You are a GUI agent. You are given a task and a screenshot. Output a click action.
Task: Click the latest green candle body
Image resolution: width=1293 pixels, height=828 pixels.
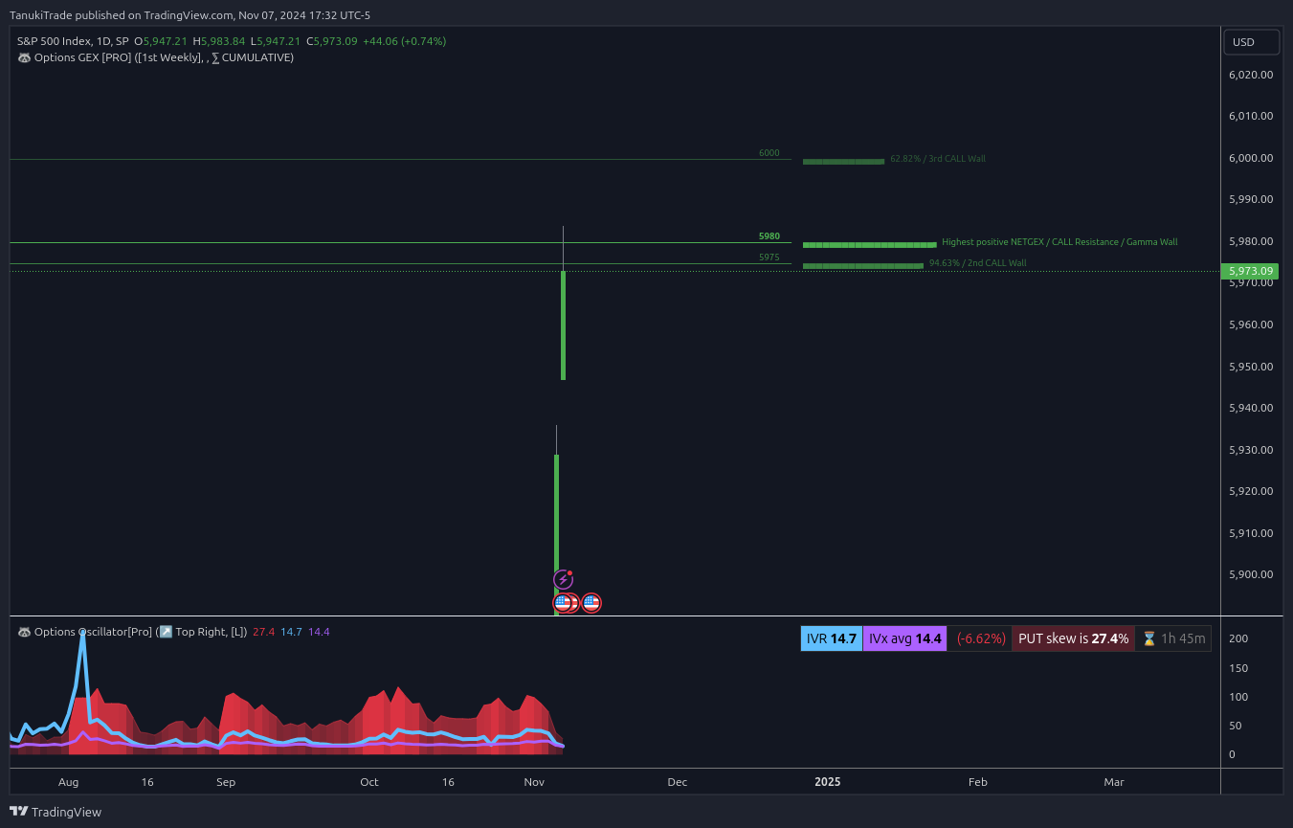click(x=564, y=325)
